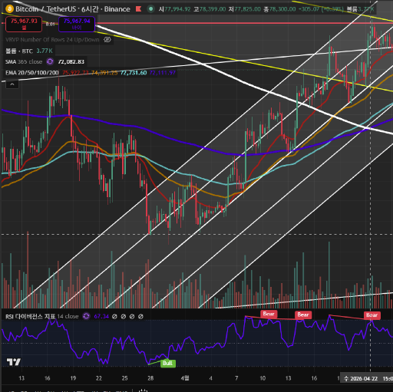Screen dimensions: 393x392
Task: Click the green market status dot
Action: 151,9
